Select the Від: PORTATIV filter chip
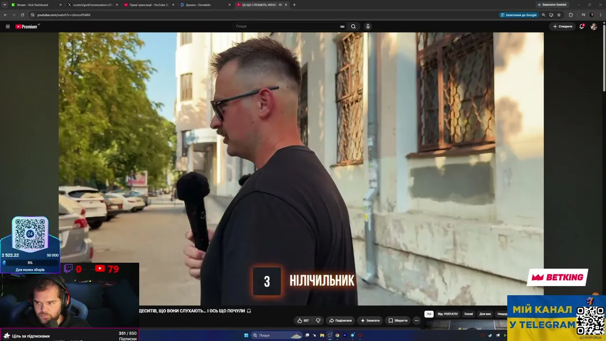The height and width of the screenshot is (341, 606). pos(447,314)
